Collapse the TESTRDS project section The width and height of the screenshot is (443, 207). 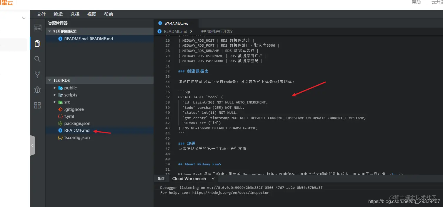[49, 80]
